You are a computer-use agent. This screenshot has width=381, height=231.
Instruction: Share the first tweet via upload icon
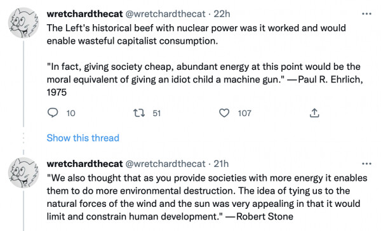314,113
